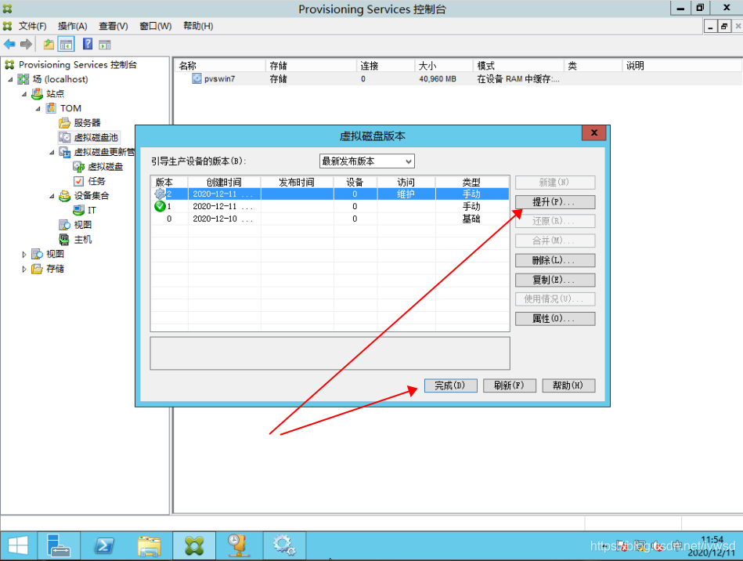Open the 查看(V) menu
The width and height of the screenshot is (743, 561).
coord(113,26)
